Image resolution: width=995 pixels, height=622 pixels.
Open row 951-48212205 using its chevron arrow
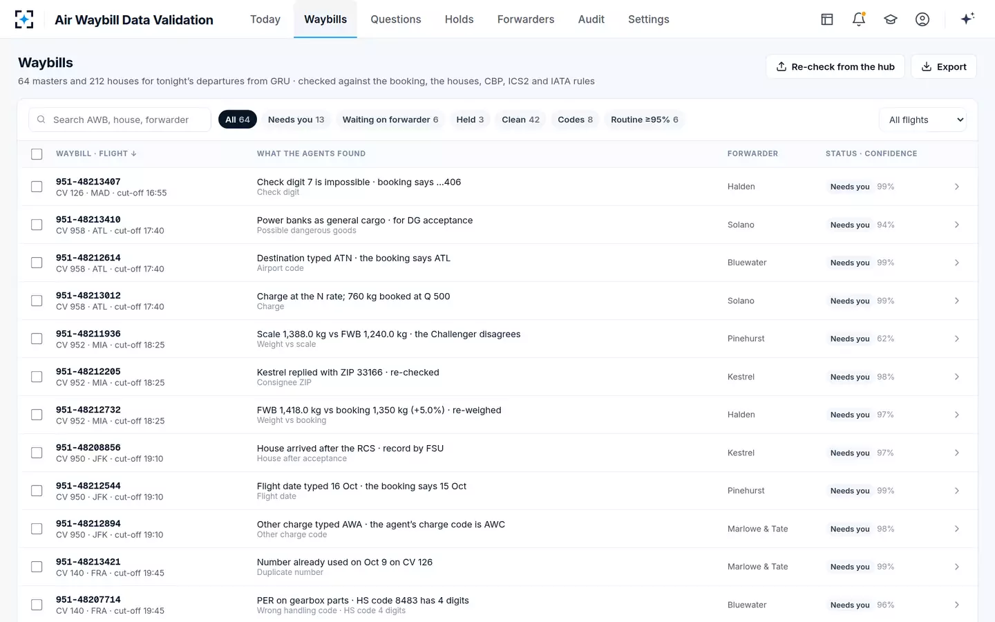click(957, 377)
